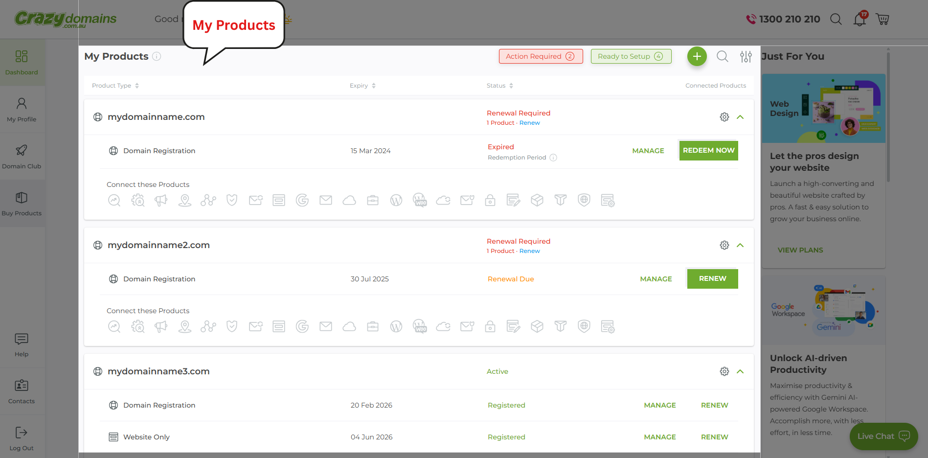Connect padlock SSL icon under mydomainname.com
928x458 pixels.
click(x=490, y=200)
